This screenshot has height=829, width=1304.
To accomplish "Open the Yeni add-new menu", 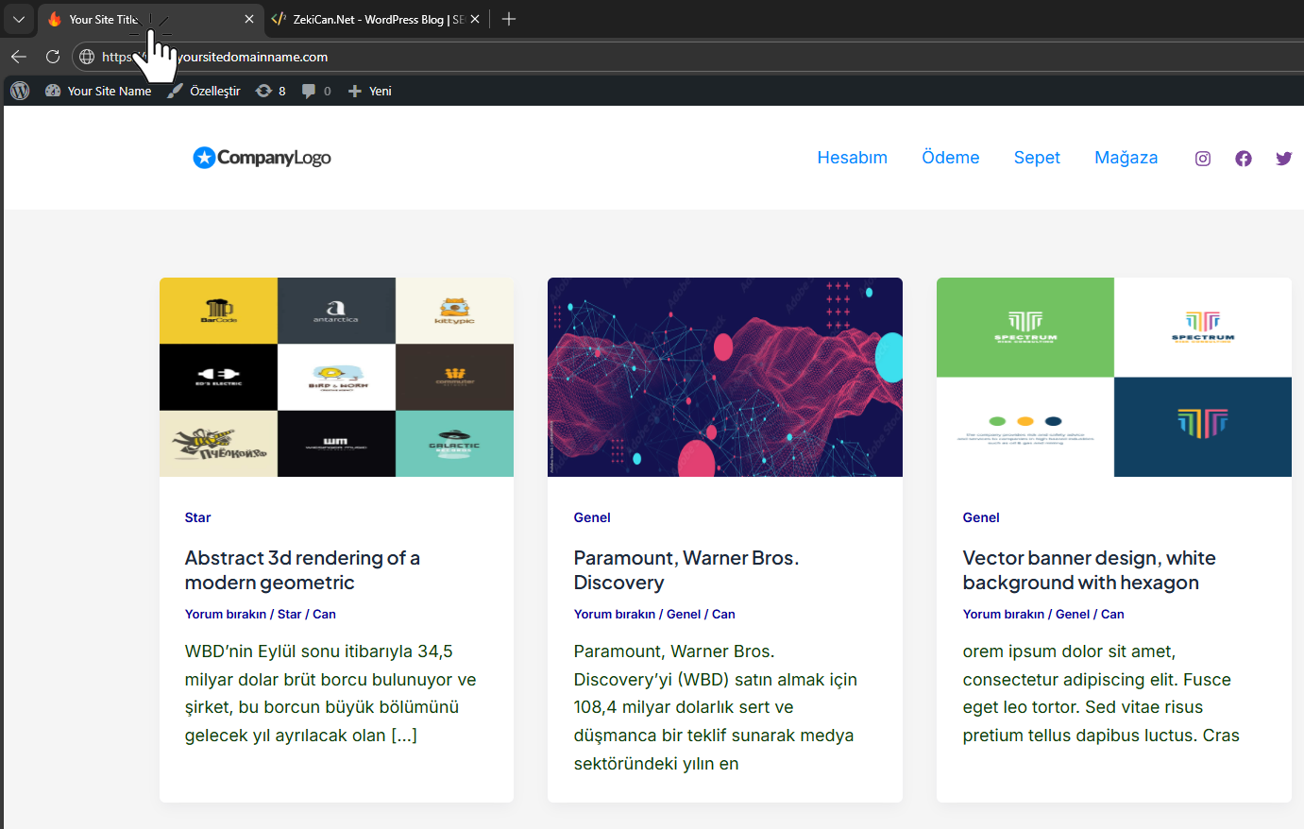I will click(370, 91).
